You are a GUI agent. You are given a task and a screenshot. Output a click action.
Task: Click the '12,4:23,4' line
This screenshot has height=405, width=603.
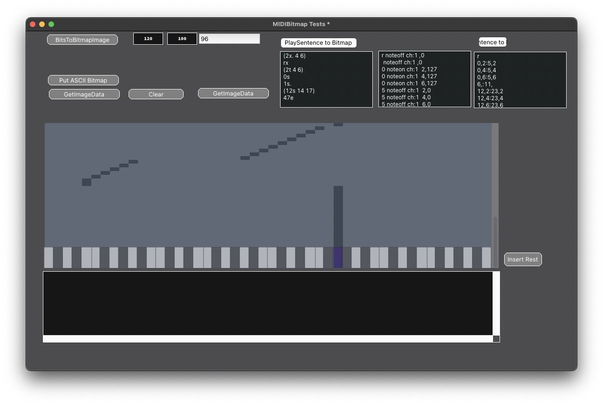490,98
